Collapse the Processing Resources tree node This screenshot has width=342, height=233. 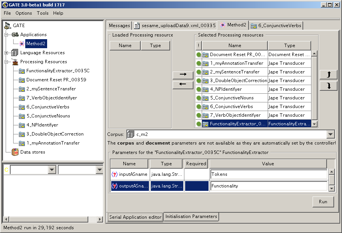(x=6, y=62)
